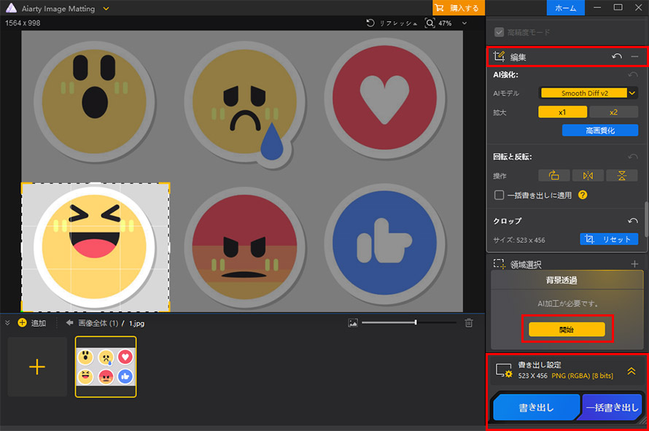Collapse the 編集 panel with minus icon
The height and width of the screenshot is (431, 649).
click(x=634, y=56)
